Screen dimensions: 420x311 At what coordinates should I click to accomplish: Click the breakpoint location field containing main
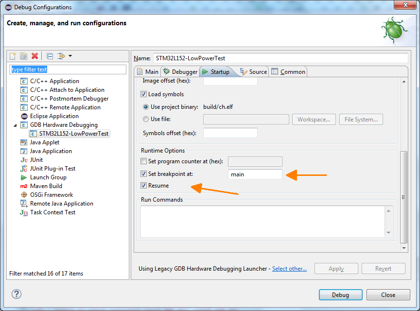click(255, 174)
